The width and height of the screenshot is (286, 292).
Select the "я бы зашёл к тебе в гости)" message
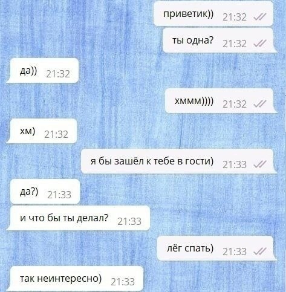178,161
